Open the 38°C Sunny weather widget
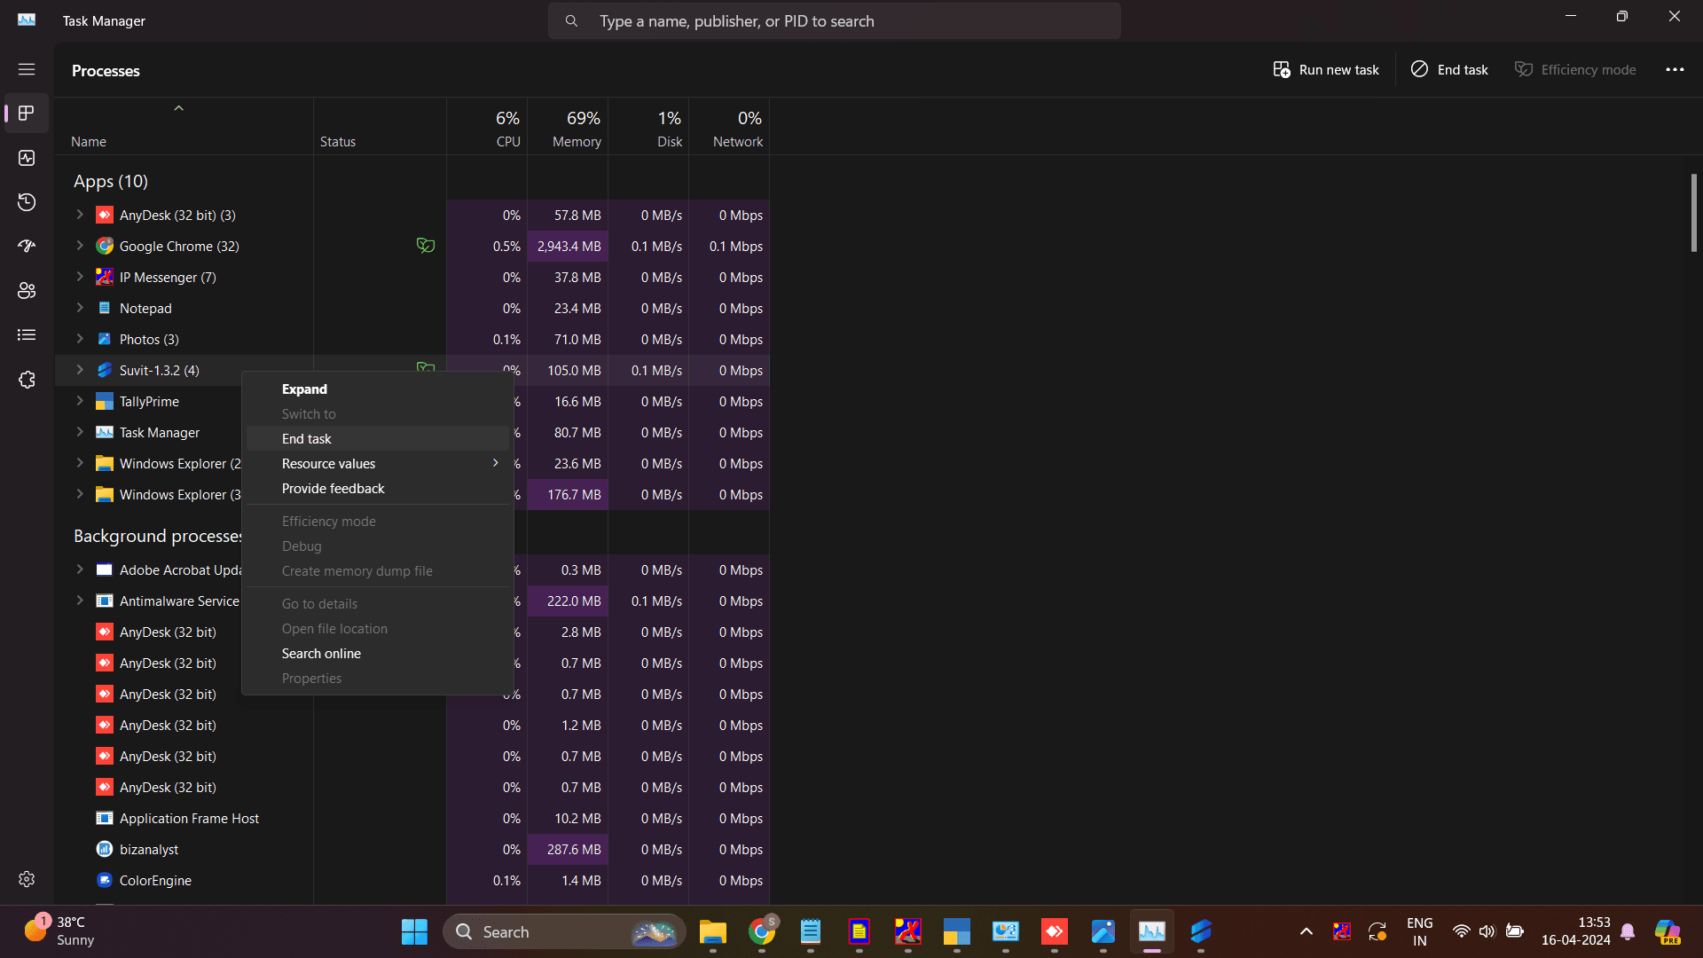The height and width of the screenshot is (958, 1703). coord(59,931)
